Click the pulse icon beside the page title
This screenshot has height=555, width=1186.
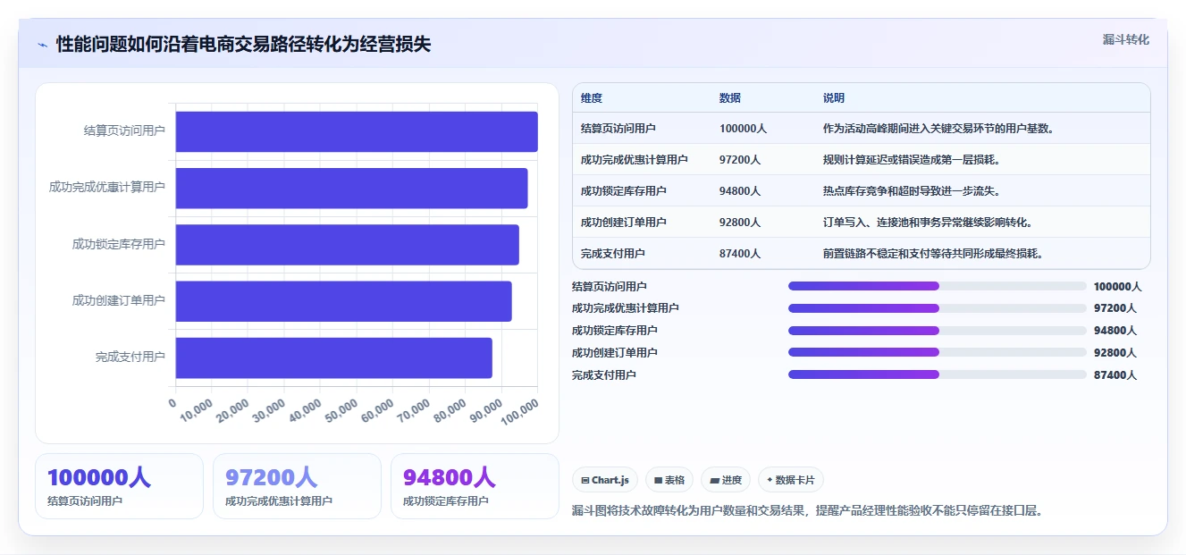point(42,45)
